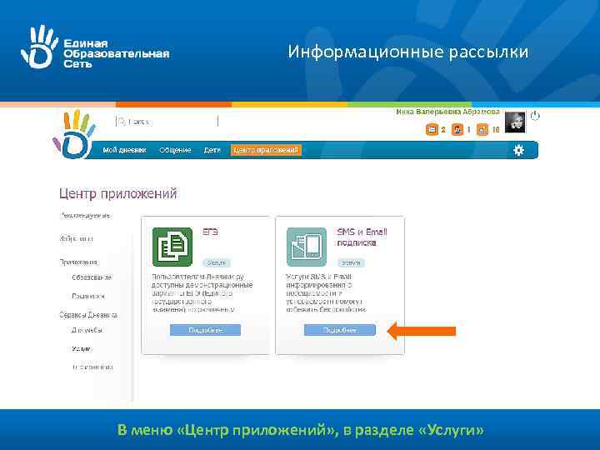Screen dimensions: 600x450
Task: Select Услуги in the sidebar
Action: click(x=82, y=348)
